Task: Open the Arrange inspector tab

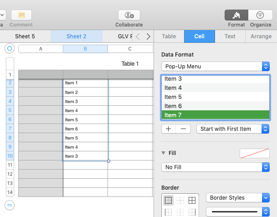Action: [261, 36]
